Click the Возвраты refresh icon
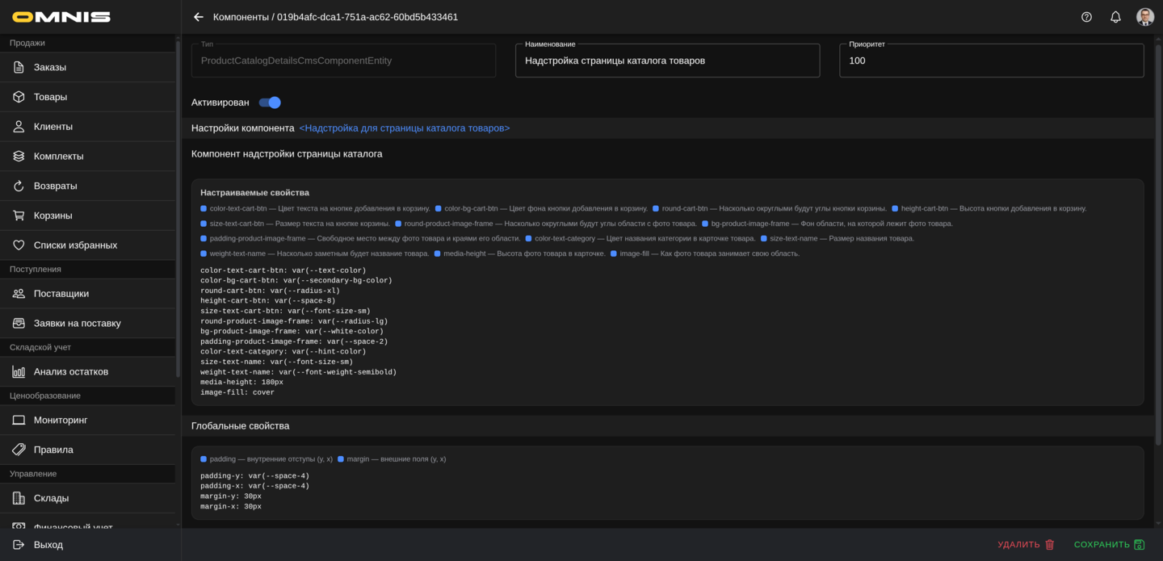The height and width of the screenshot is (561, 1163). pyautogui.click(x=19, y=186)
